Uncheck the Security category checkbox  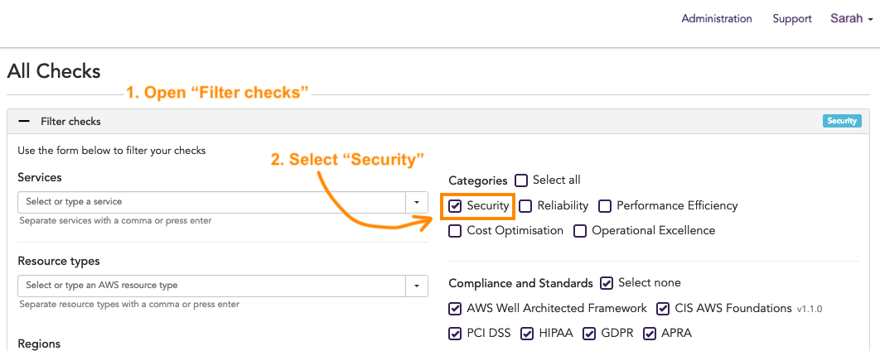[x=455, y=206]
